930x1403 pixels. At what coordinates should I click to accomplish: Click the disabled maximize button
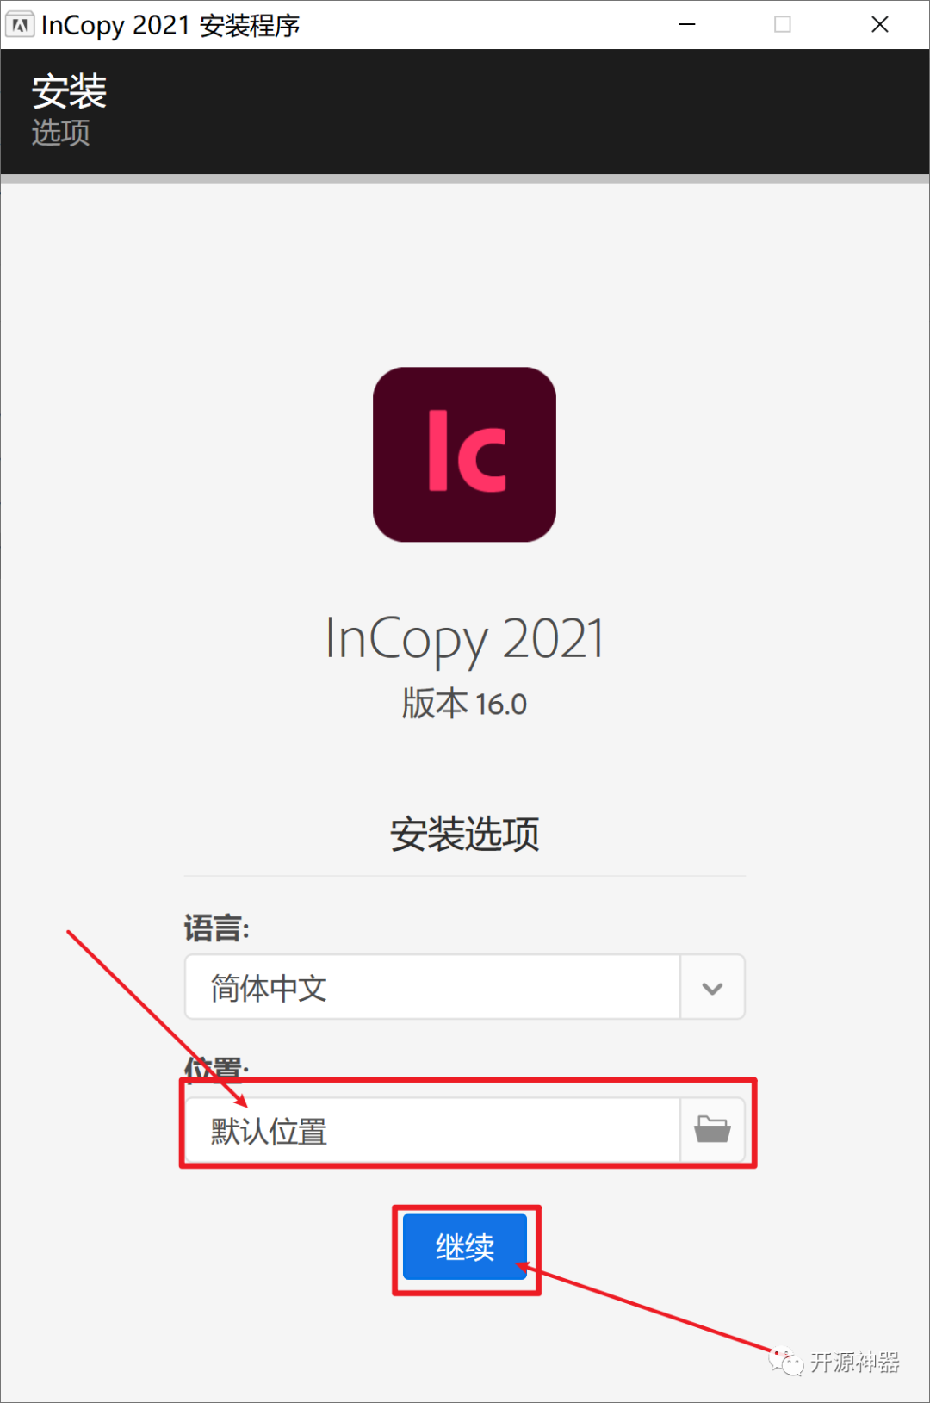click(783, 25)
